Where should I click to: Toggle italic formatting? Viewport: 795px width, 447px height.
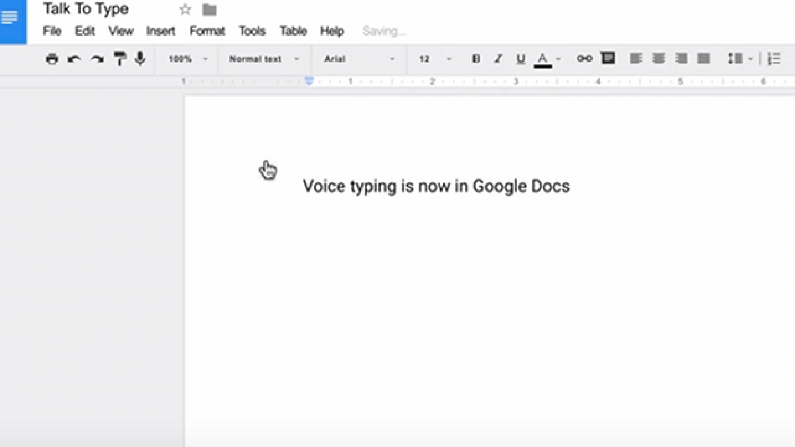[x=498, y=59]
